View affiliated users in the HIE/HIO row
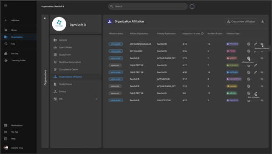This screenshot has height=154, width=272. (249, 93)
